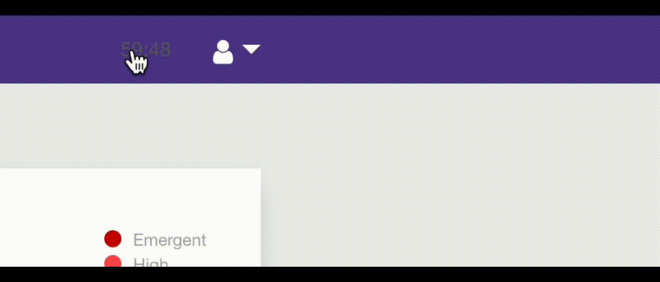Viewport: 660px width, 282px height.
Task: Click the seconds digits 48 of the timer
Action: point(159,50)
